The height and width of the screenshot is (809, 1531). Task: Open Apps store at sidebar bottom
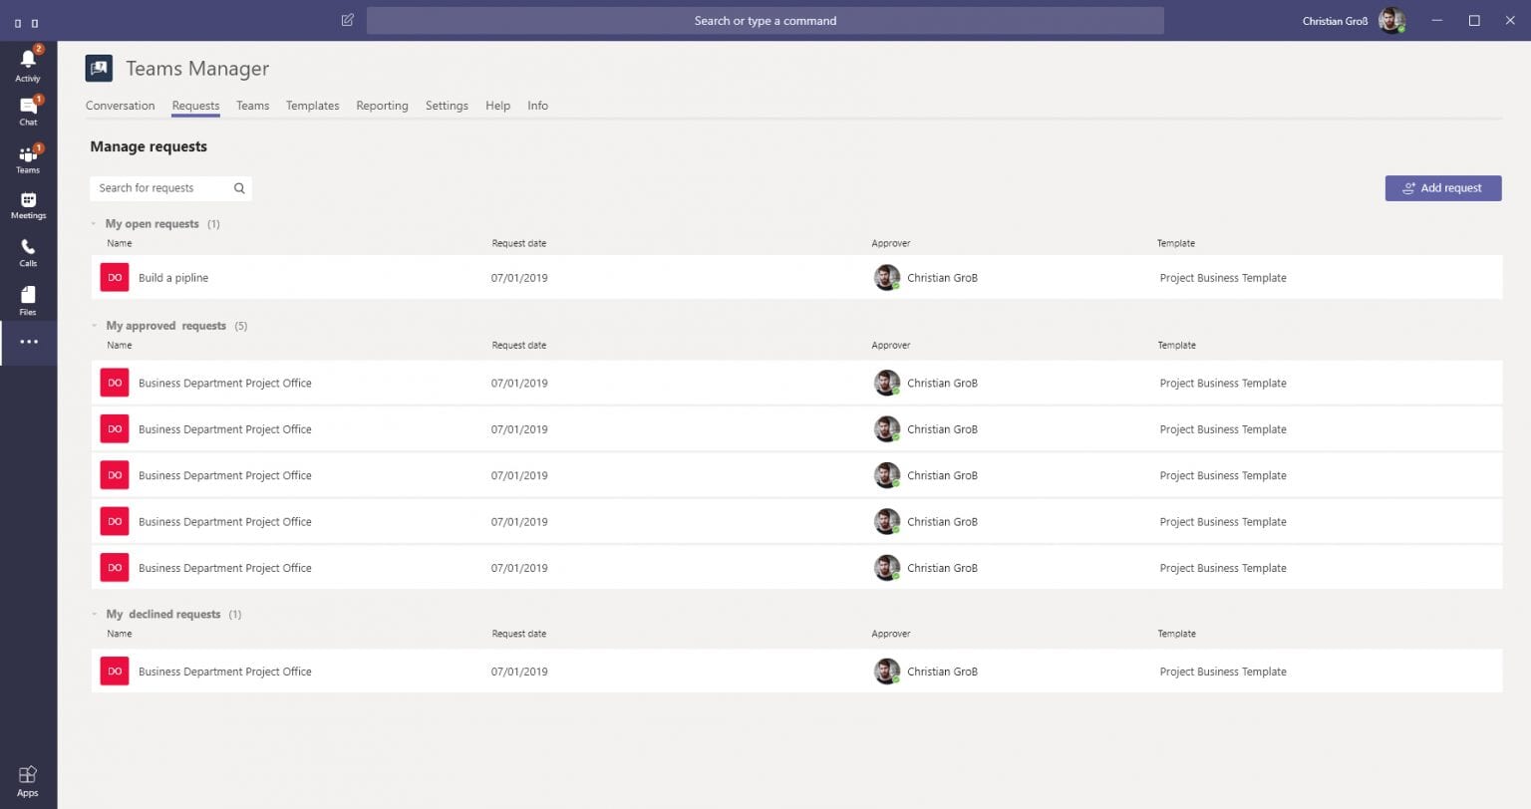[28, 781]
